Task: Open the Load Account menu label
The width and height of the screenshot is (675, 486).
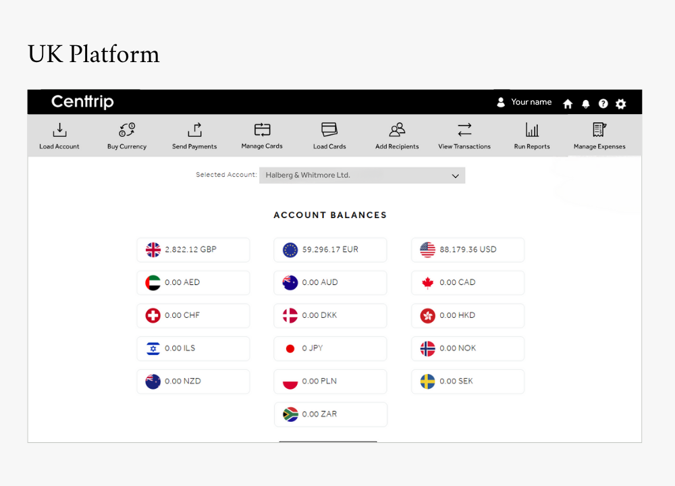Action: coord(59,146)
